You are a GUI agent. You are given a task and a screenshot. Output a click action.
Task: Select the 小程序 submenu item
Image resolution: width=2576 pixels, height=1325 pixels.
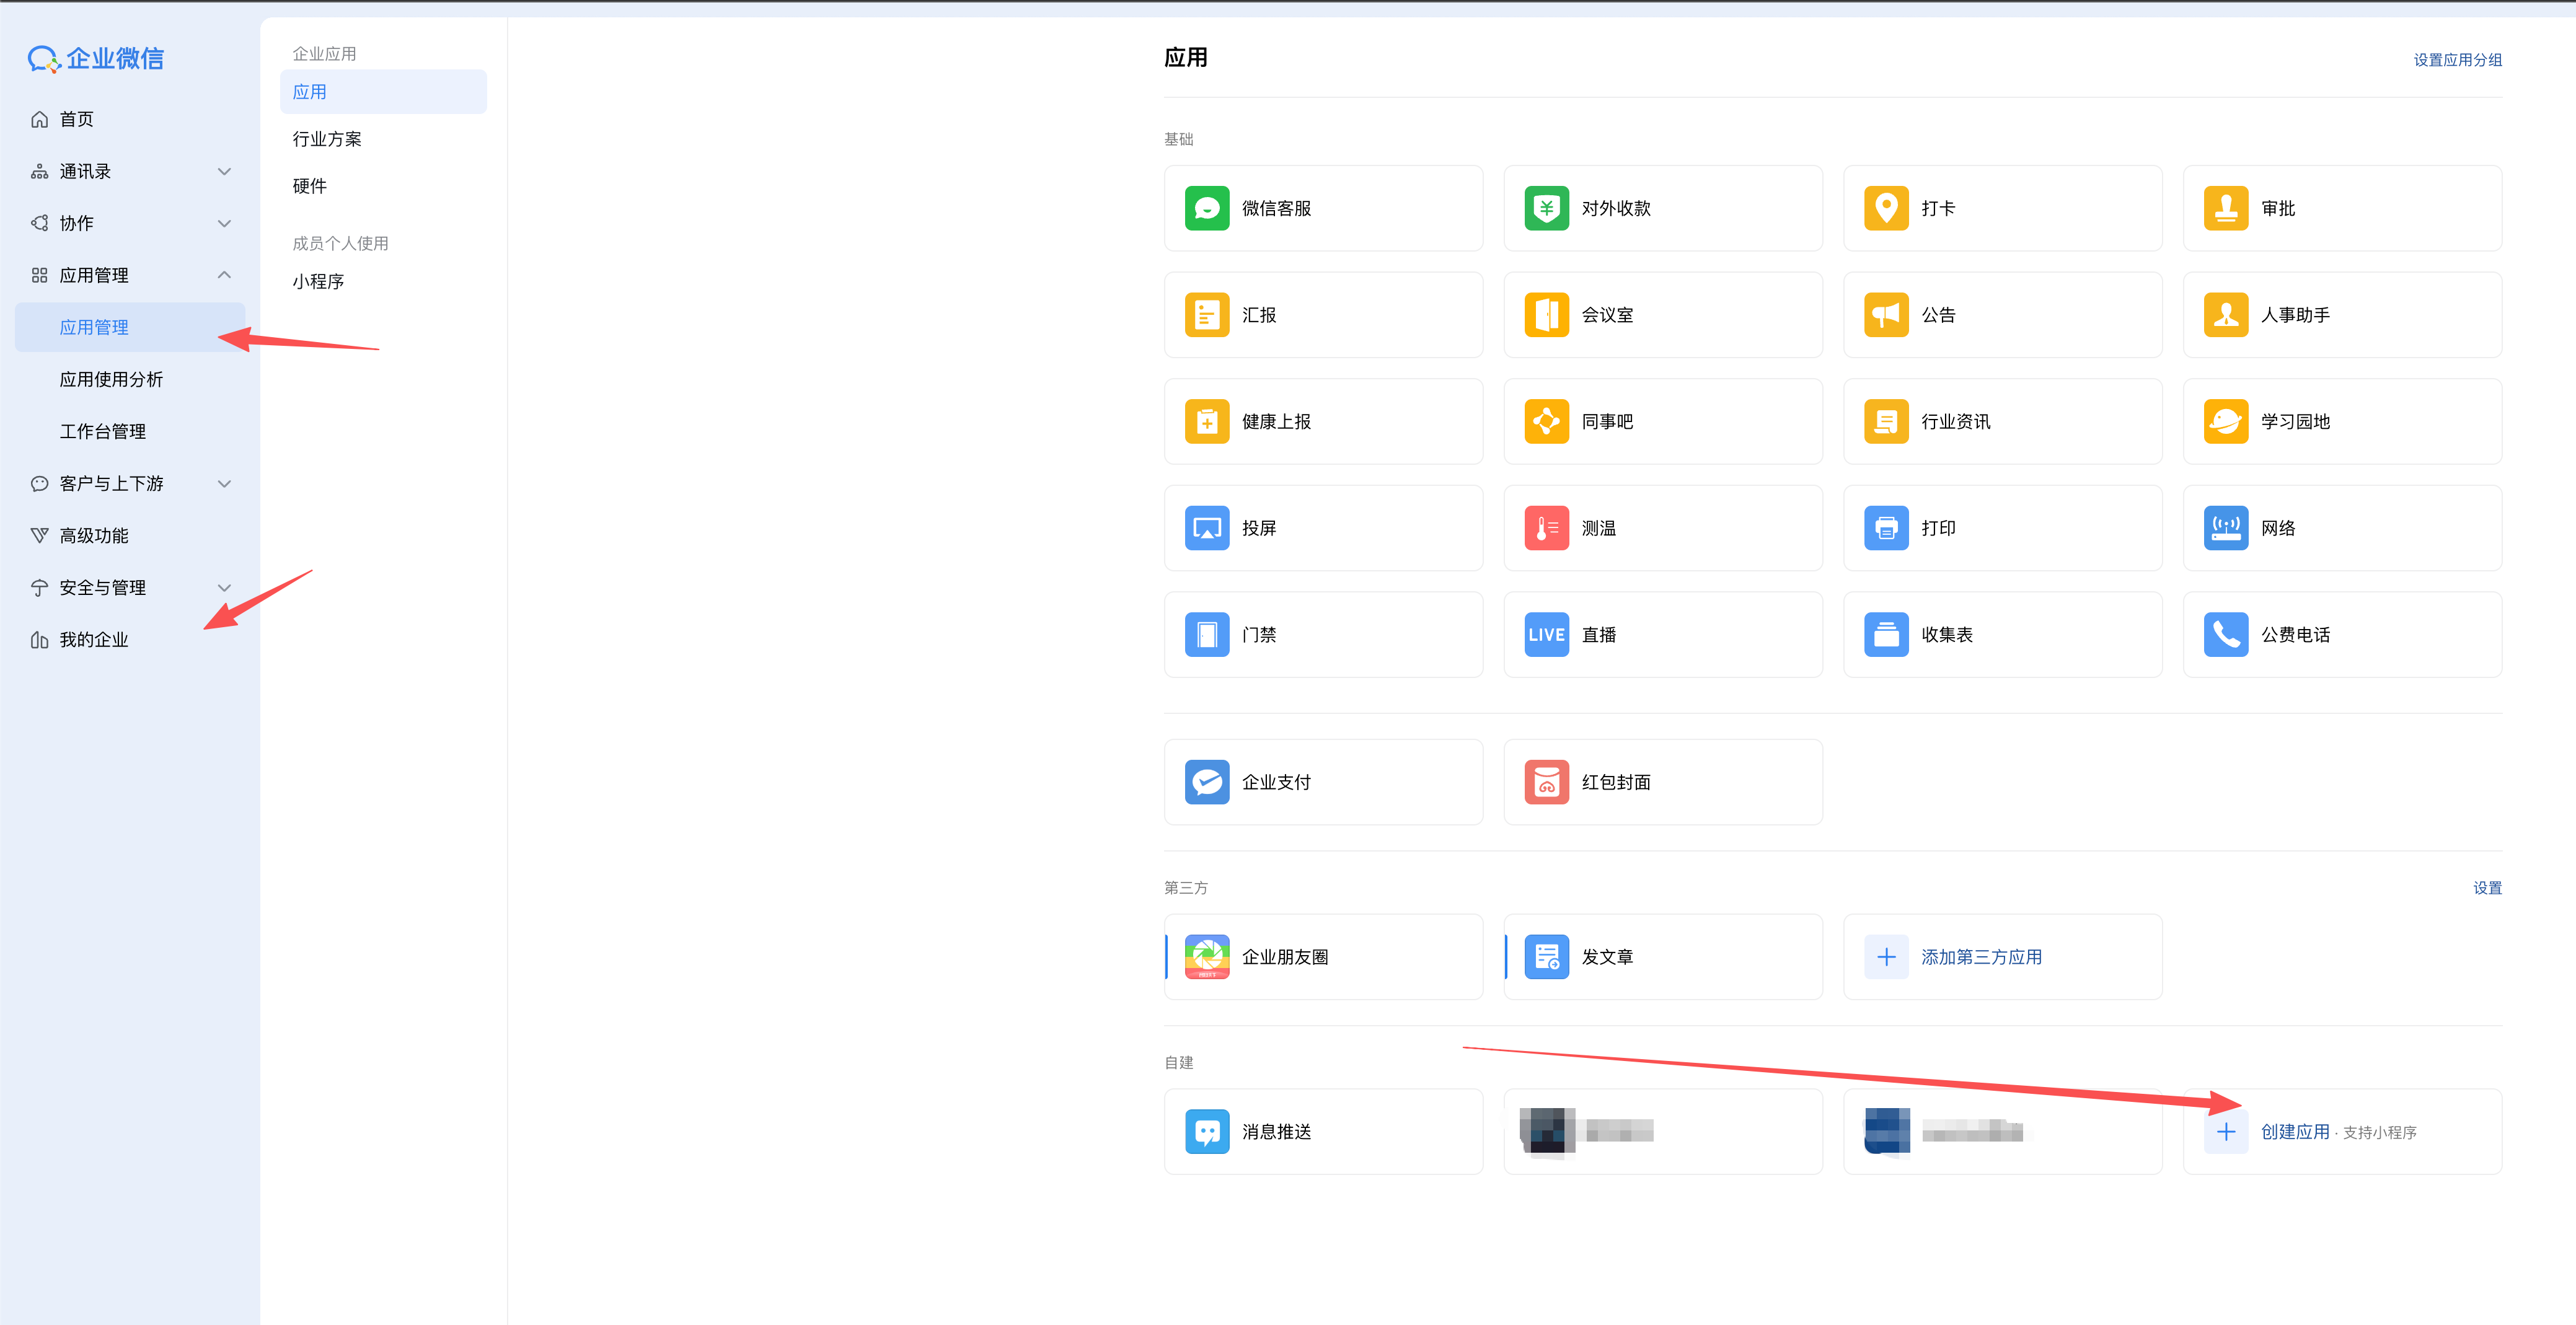[x=318, y=282]
